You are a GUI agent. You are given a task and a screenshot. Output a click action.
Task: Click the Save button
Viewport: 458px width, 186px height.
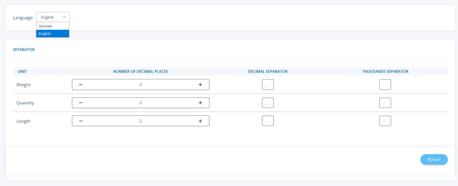pyautogui.click(x=434, y=160)
